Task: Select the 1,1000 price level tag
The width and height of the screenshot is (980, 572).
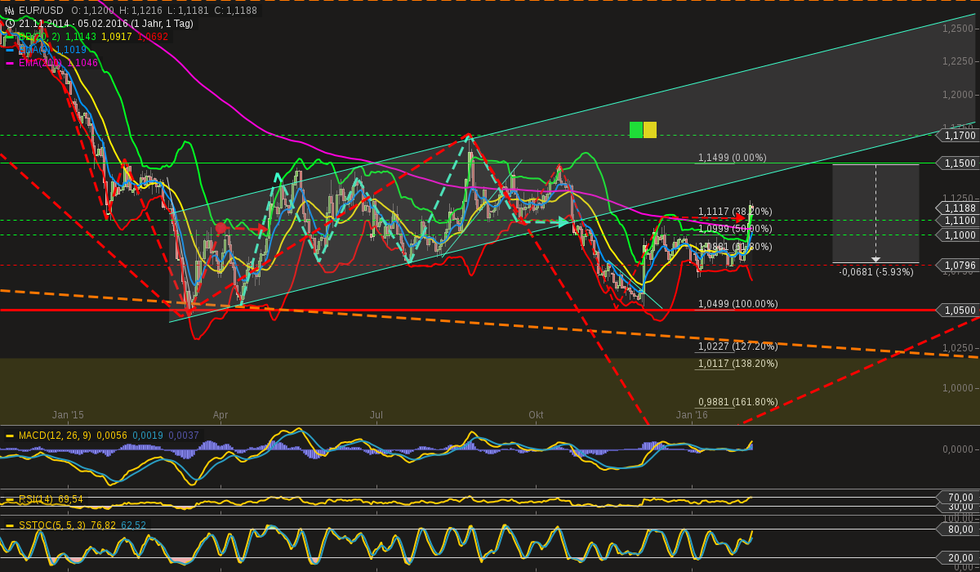Action: click(x=959, y=235)
